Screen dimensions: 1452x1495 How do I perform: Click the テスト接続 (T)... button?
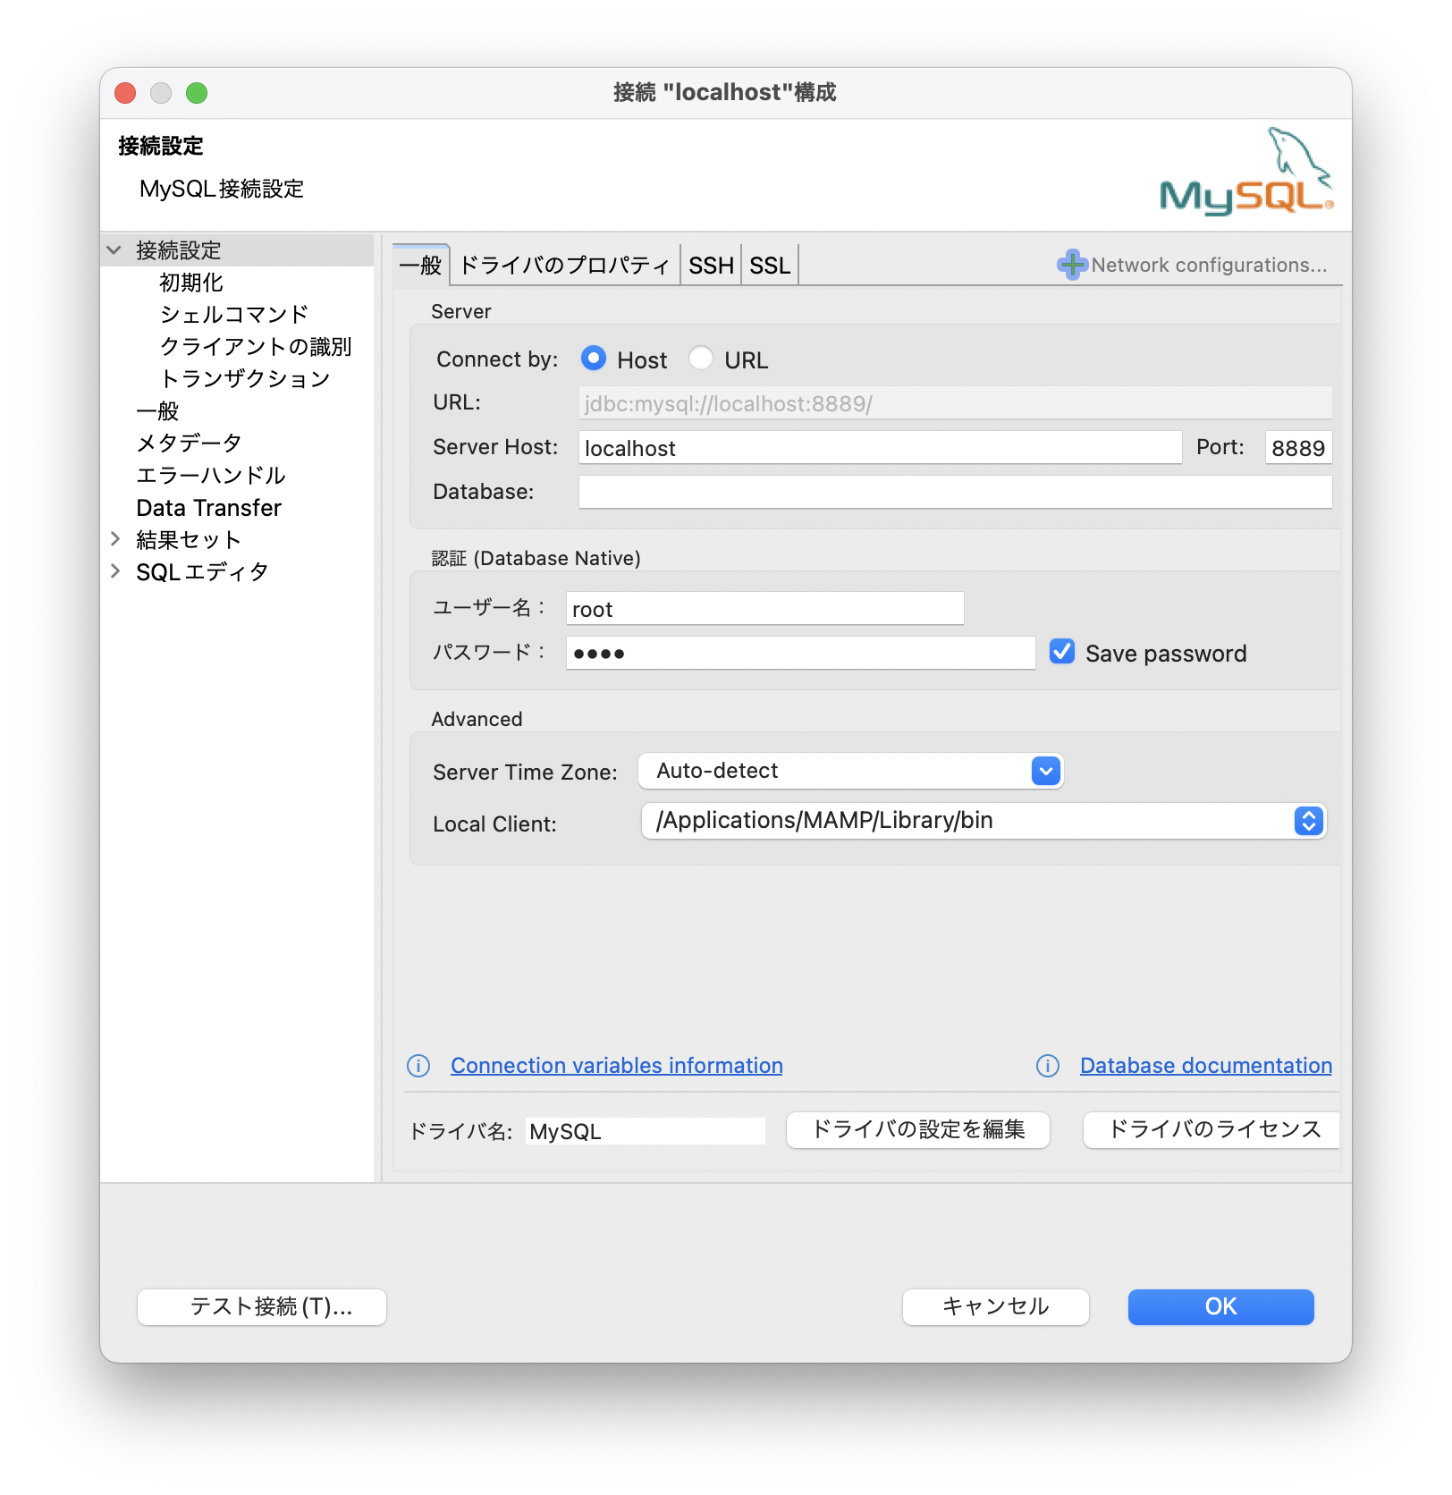pos(262,1307)
